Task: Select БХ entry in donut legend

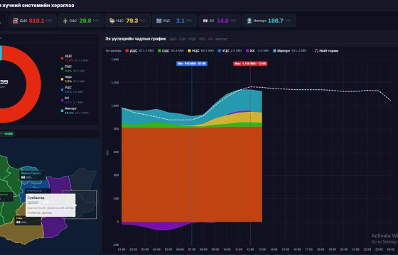Action: pyautogui.click(x=72, y=100)
